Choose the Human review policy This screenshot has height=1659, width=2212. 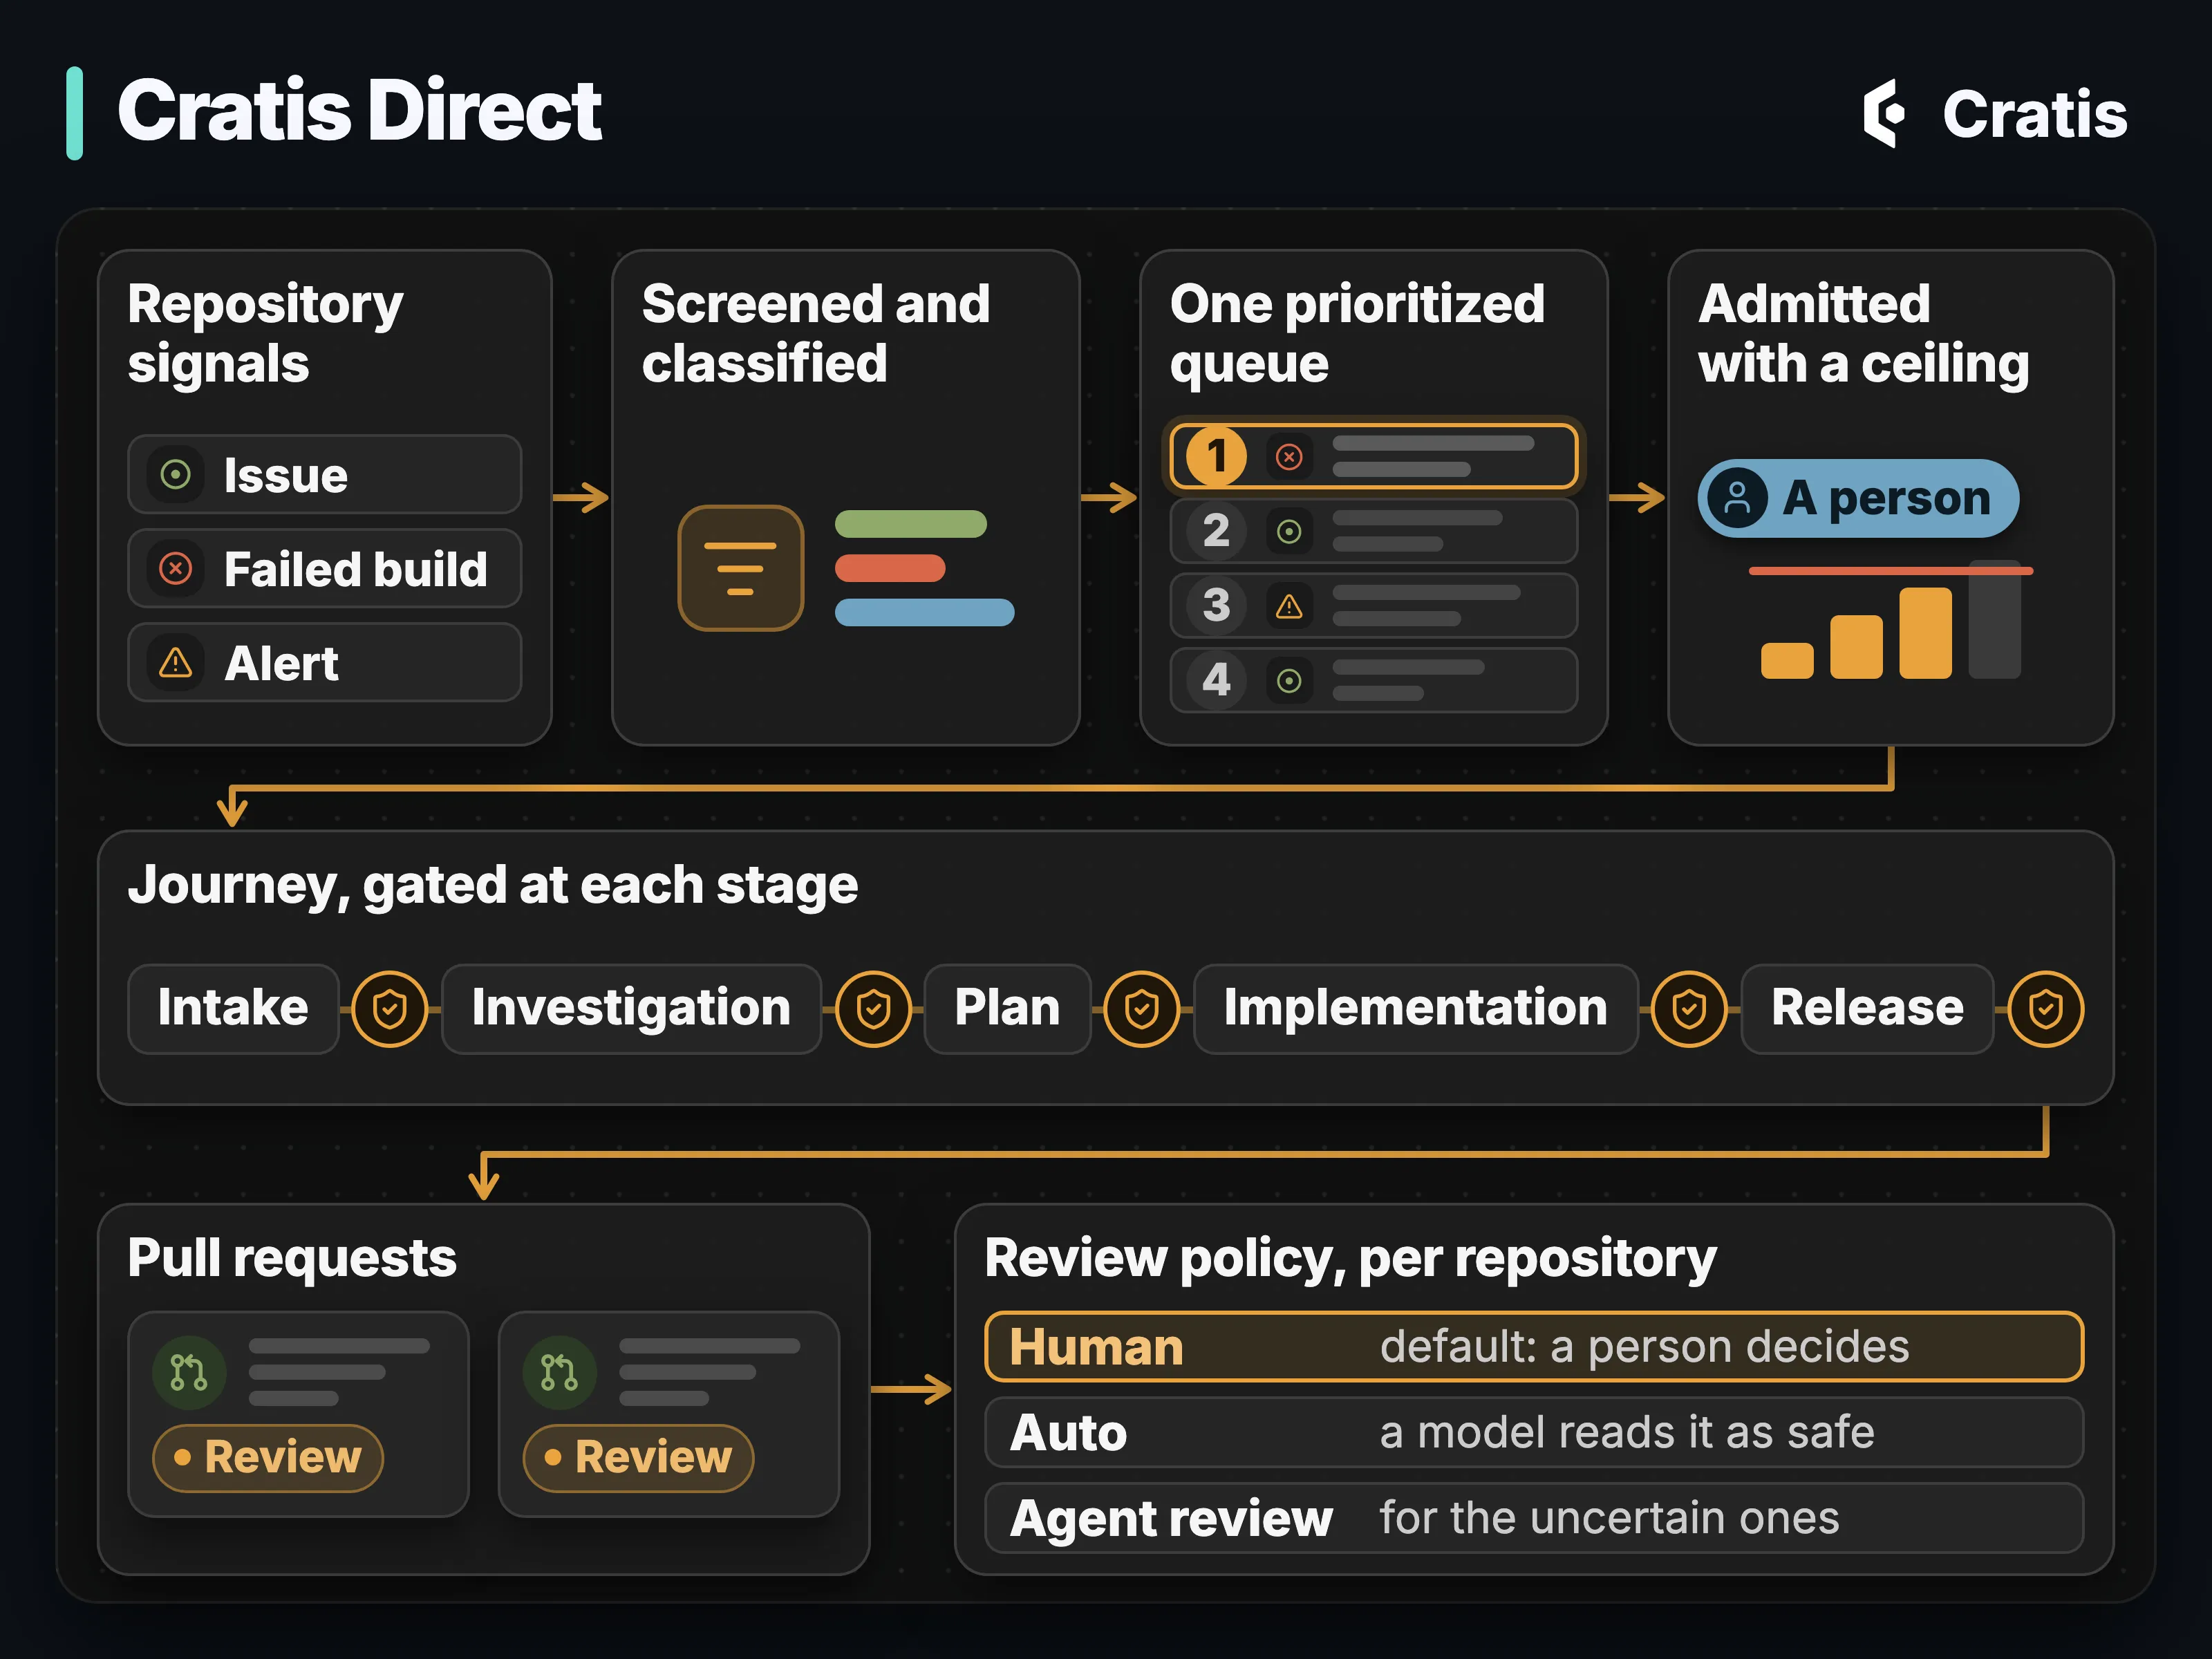[1534, 1347]
